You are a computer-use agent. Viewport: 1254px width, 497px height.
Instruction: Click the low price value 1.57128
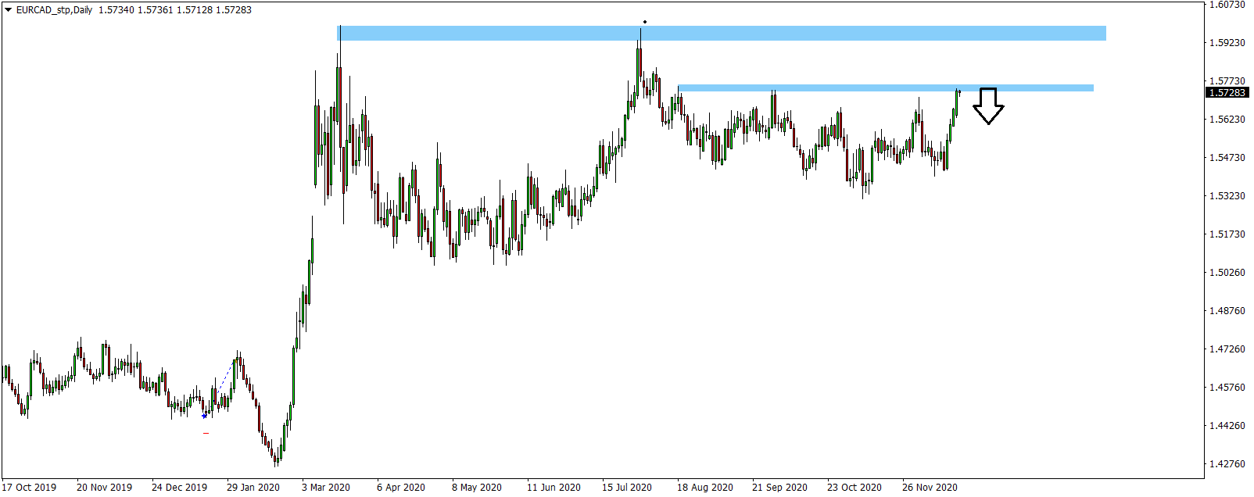click(x=194, y=10)
